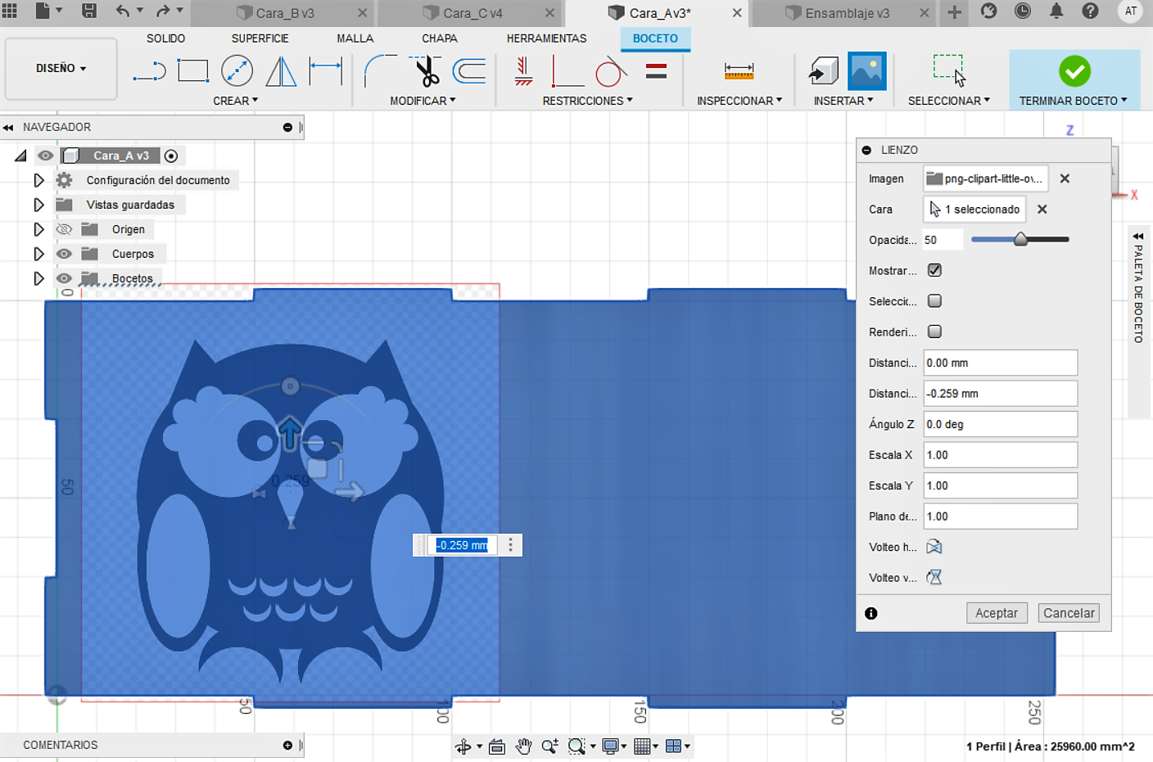
Task: Select the Circle sketch tool
Action: [x=237, y=70]
